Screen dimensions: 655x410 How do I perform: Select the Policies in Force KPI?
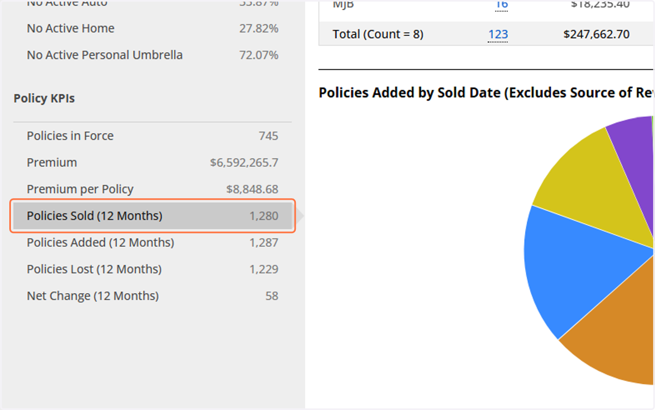(x=153, y=136)
